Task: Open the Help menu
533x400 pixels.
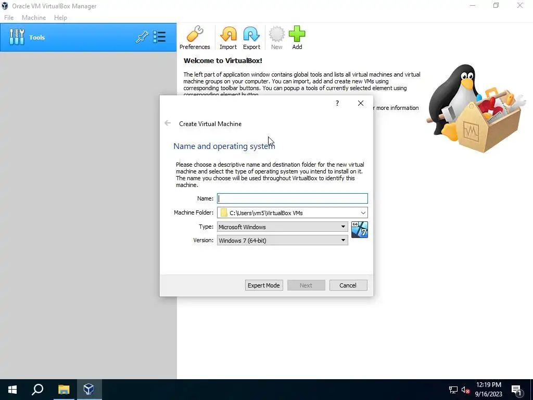Action: click(x=60, y=18)
